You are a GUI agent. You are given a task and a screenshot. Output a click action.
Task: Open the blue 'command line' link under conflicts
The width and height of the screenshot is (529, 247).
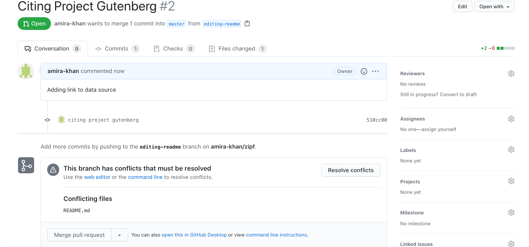coord(145,177)
